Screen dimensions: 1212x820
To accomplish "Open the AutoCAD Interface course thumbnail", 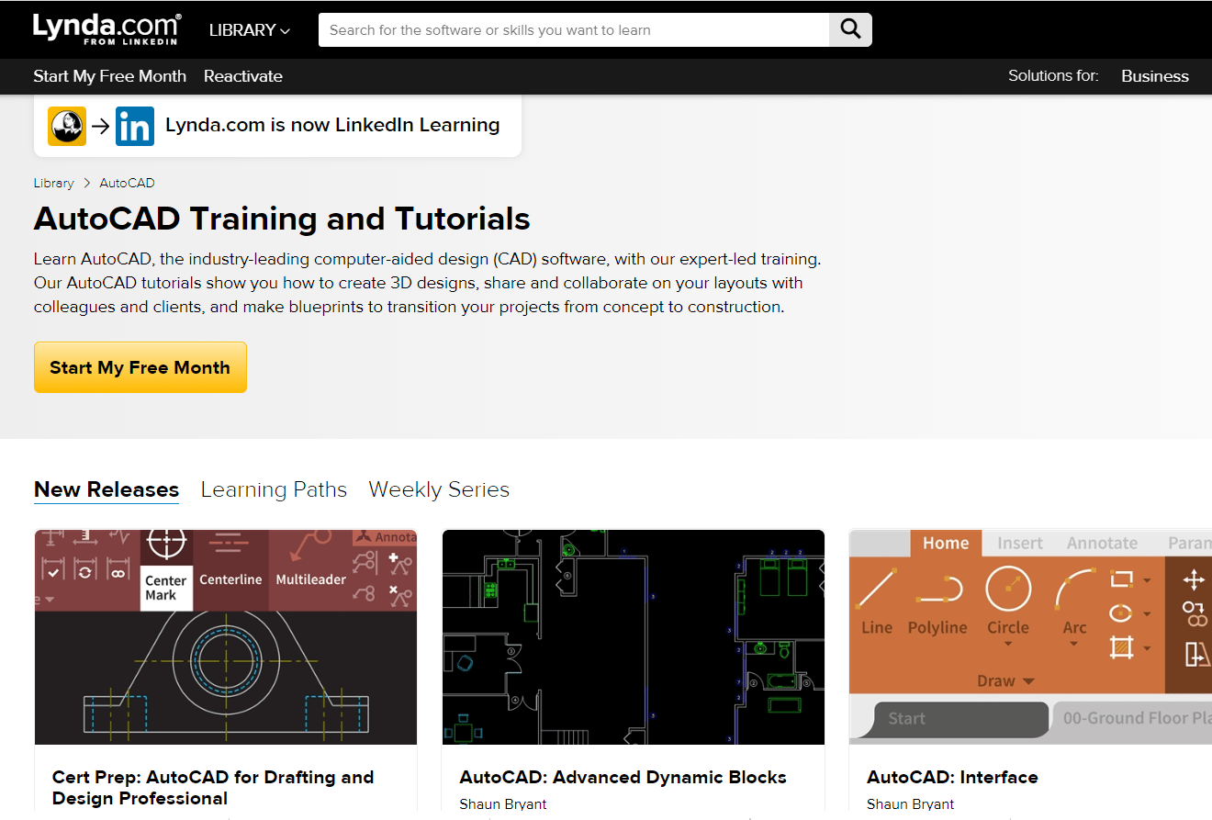I will (1030, 637).
